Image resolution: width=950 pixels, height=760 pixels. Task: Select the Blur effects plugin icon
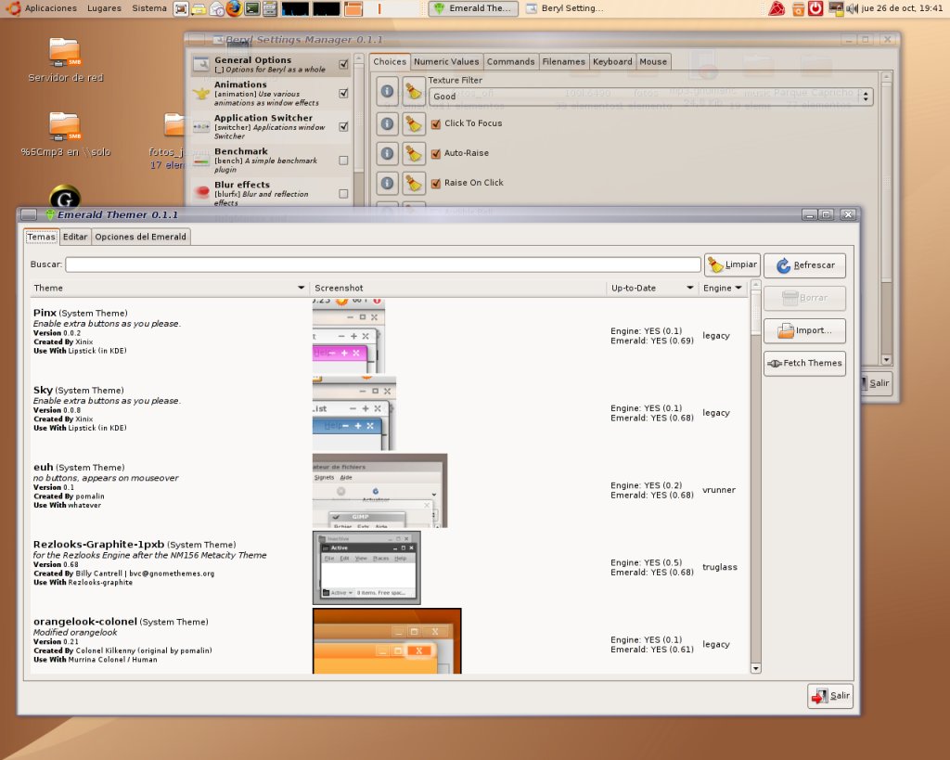(x=201, y=191)
